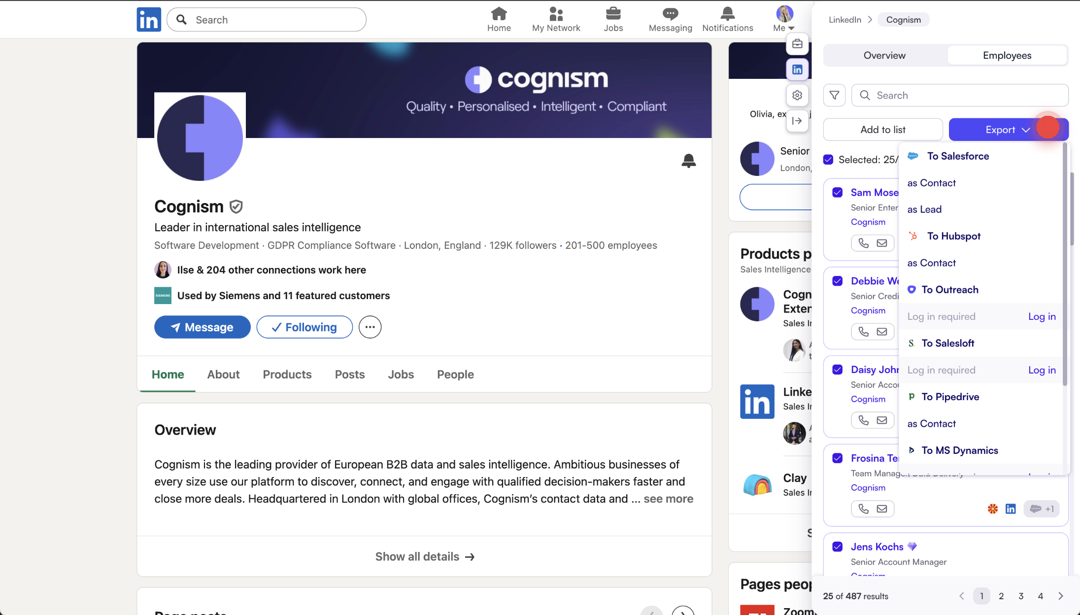This screenshot has width=1080, height=615.
Task: Go to next results page arrow
Action: coord(1061,596)
